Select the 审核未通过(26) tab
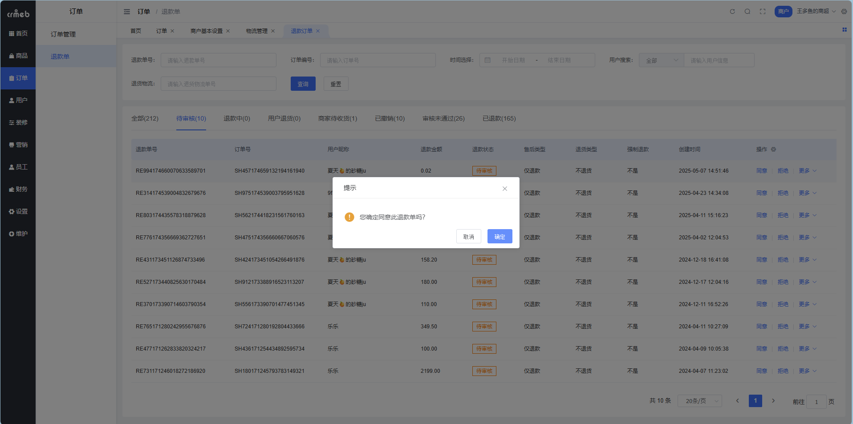This screenshot has width=853, height=424. point(443,118)
